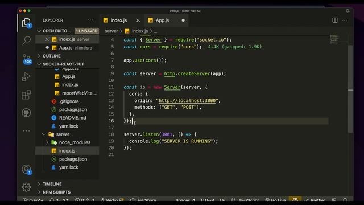Image resolution: width=364 pixels, height=205 pixels.
Task: Click the "socket.io" require string
Action: click(211, 40)
